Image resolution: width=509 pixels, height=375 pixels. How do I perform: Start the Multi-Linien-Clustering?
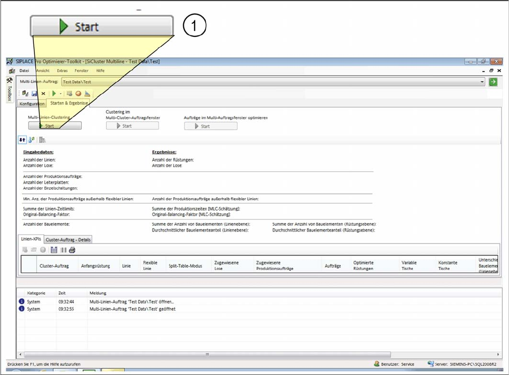point(55,126)
